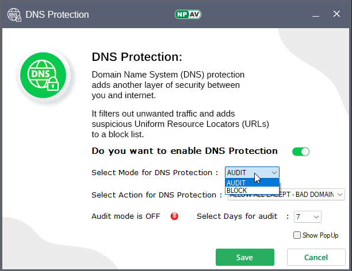352x271 pixels.
Task: Click the 'Audit mode is OFF' status text
Action: 127,216
